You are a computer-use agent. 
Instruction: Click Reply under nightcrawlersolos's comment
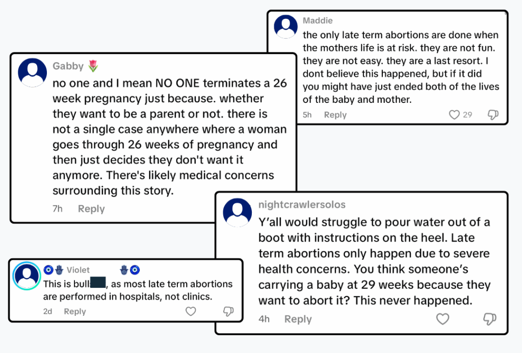point(298,319)
